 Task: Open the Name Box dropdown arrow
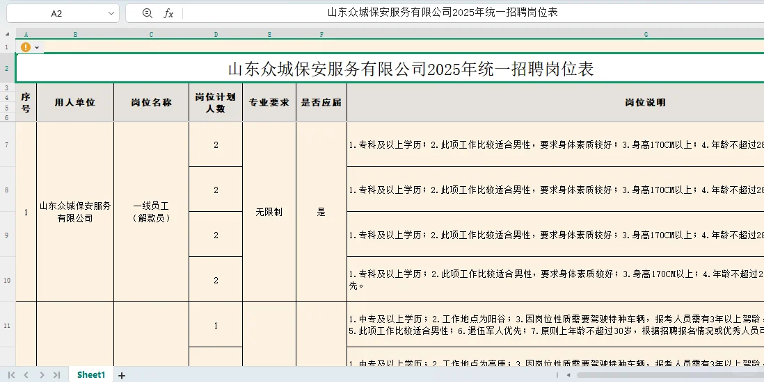111,13
